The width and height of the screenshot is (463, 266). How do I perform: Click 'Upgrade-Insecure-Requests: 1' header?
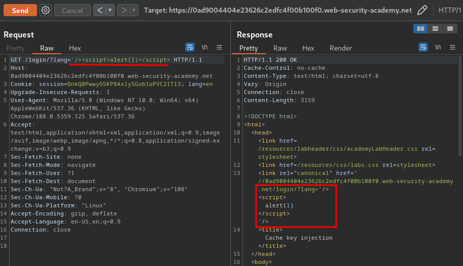click(x=60, y=92)
